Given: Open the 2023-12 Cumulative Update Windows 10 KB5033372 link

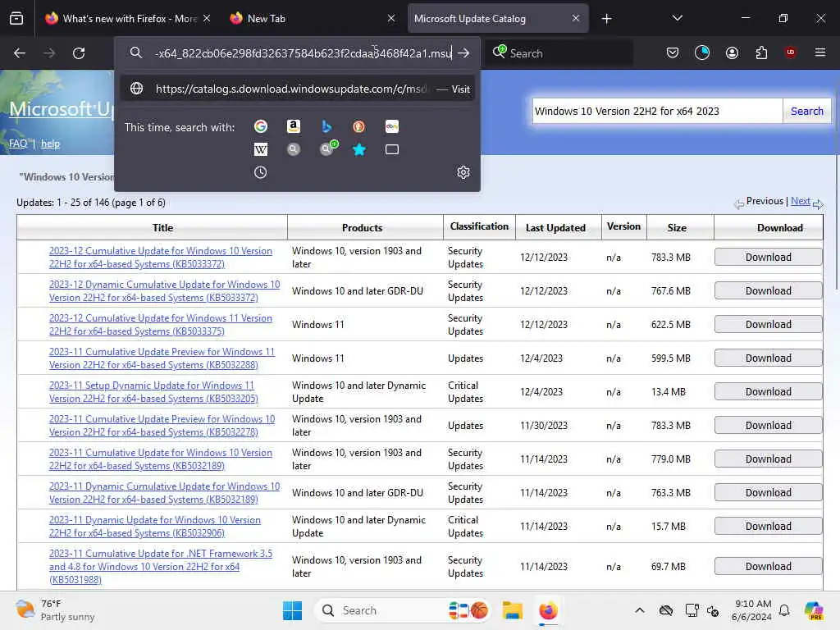Looking at the screenshot, I should (x=161, y=257).
